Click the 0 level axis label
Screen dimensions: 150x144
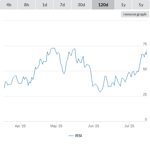point(146,119)
